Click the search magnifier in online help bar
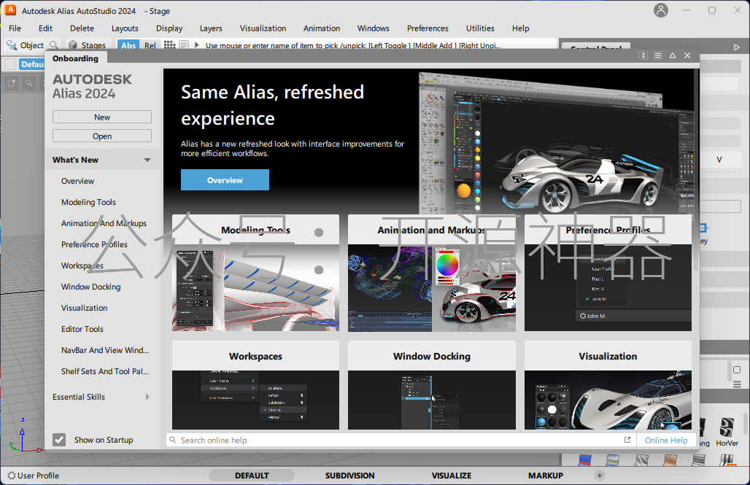 click(x=173, y=440)
